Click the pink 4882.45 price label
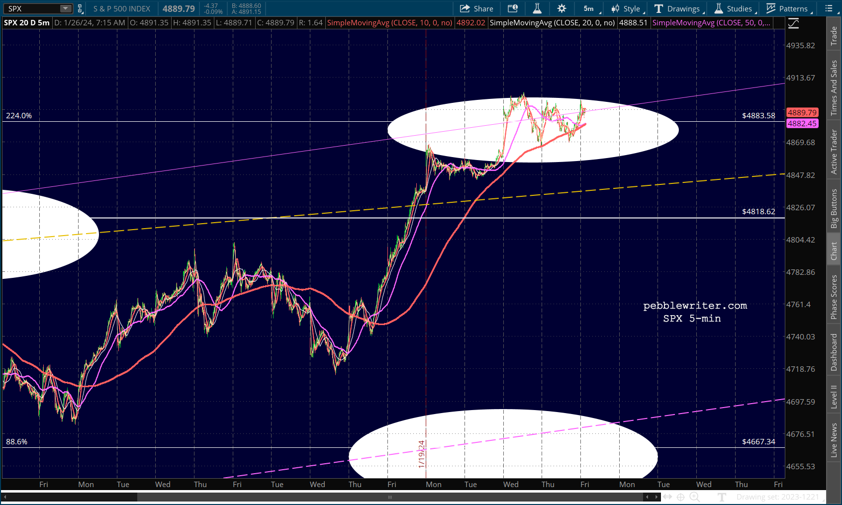 coord(802,123)
